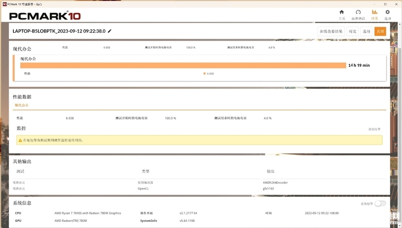Click the SystemInfo label
Viewport: 402px width, 228px height.
pyautogui.click(x=148, y=221)
